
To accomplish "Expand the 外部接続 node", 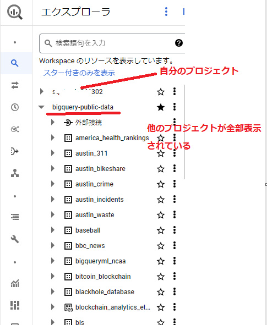I will tap(53, 122).
